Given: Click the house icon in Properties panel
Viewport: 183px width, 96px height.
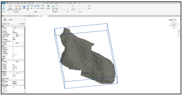Looking at the screenshot, I should pyautogui.click(x=5, y=20).
